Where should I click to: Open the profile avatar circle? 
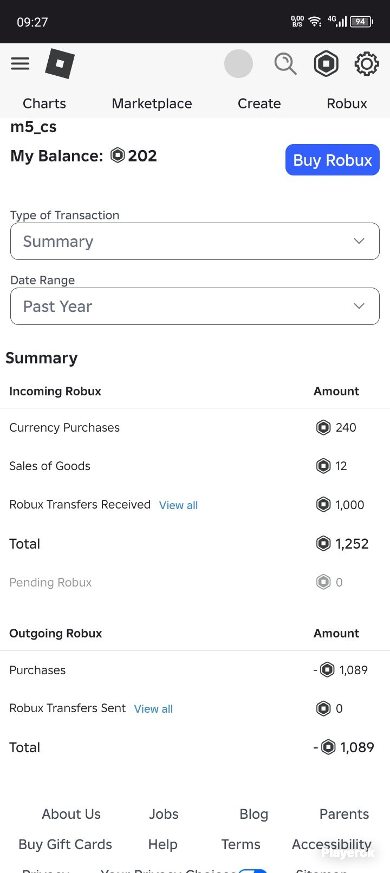(238, 63)
